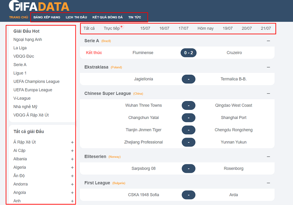
Task: Click Chengdu Rongcheng team name
Action: [234, 130]
